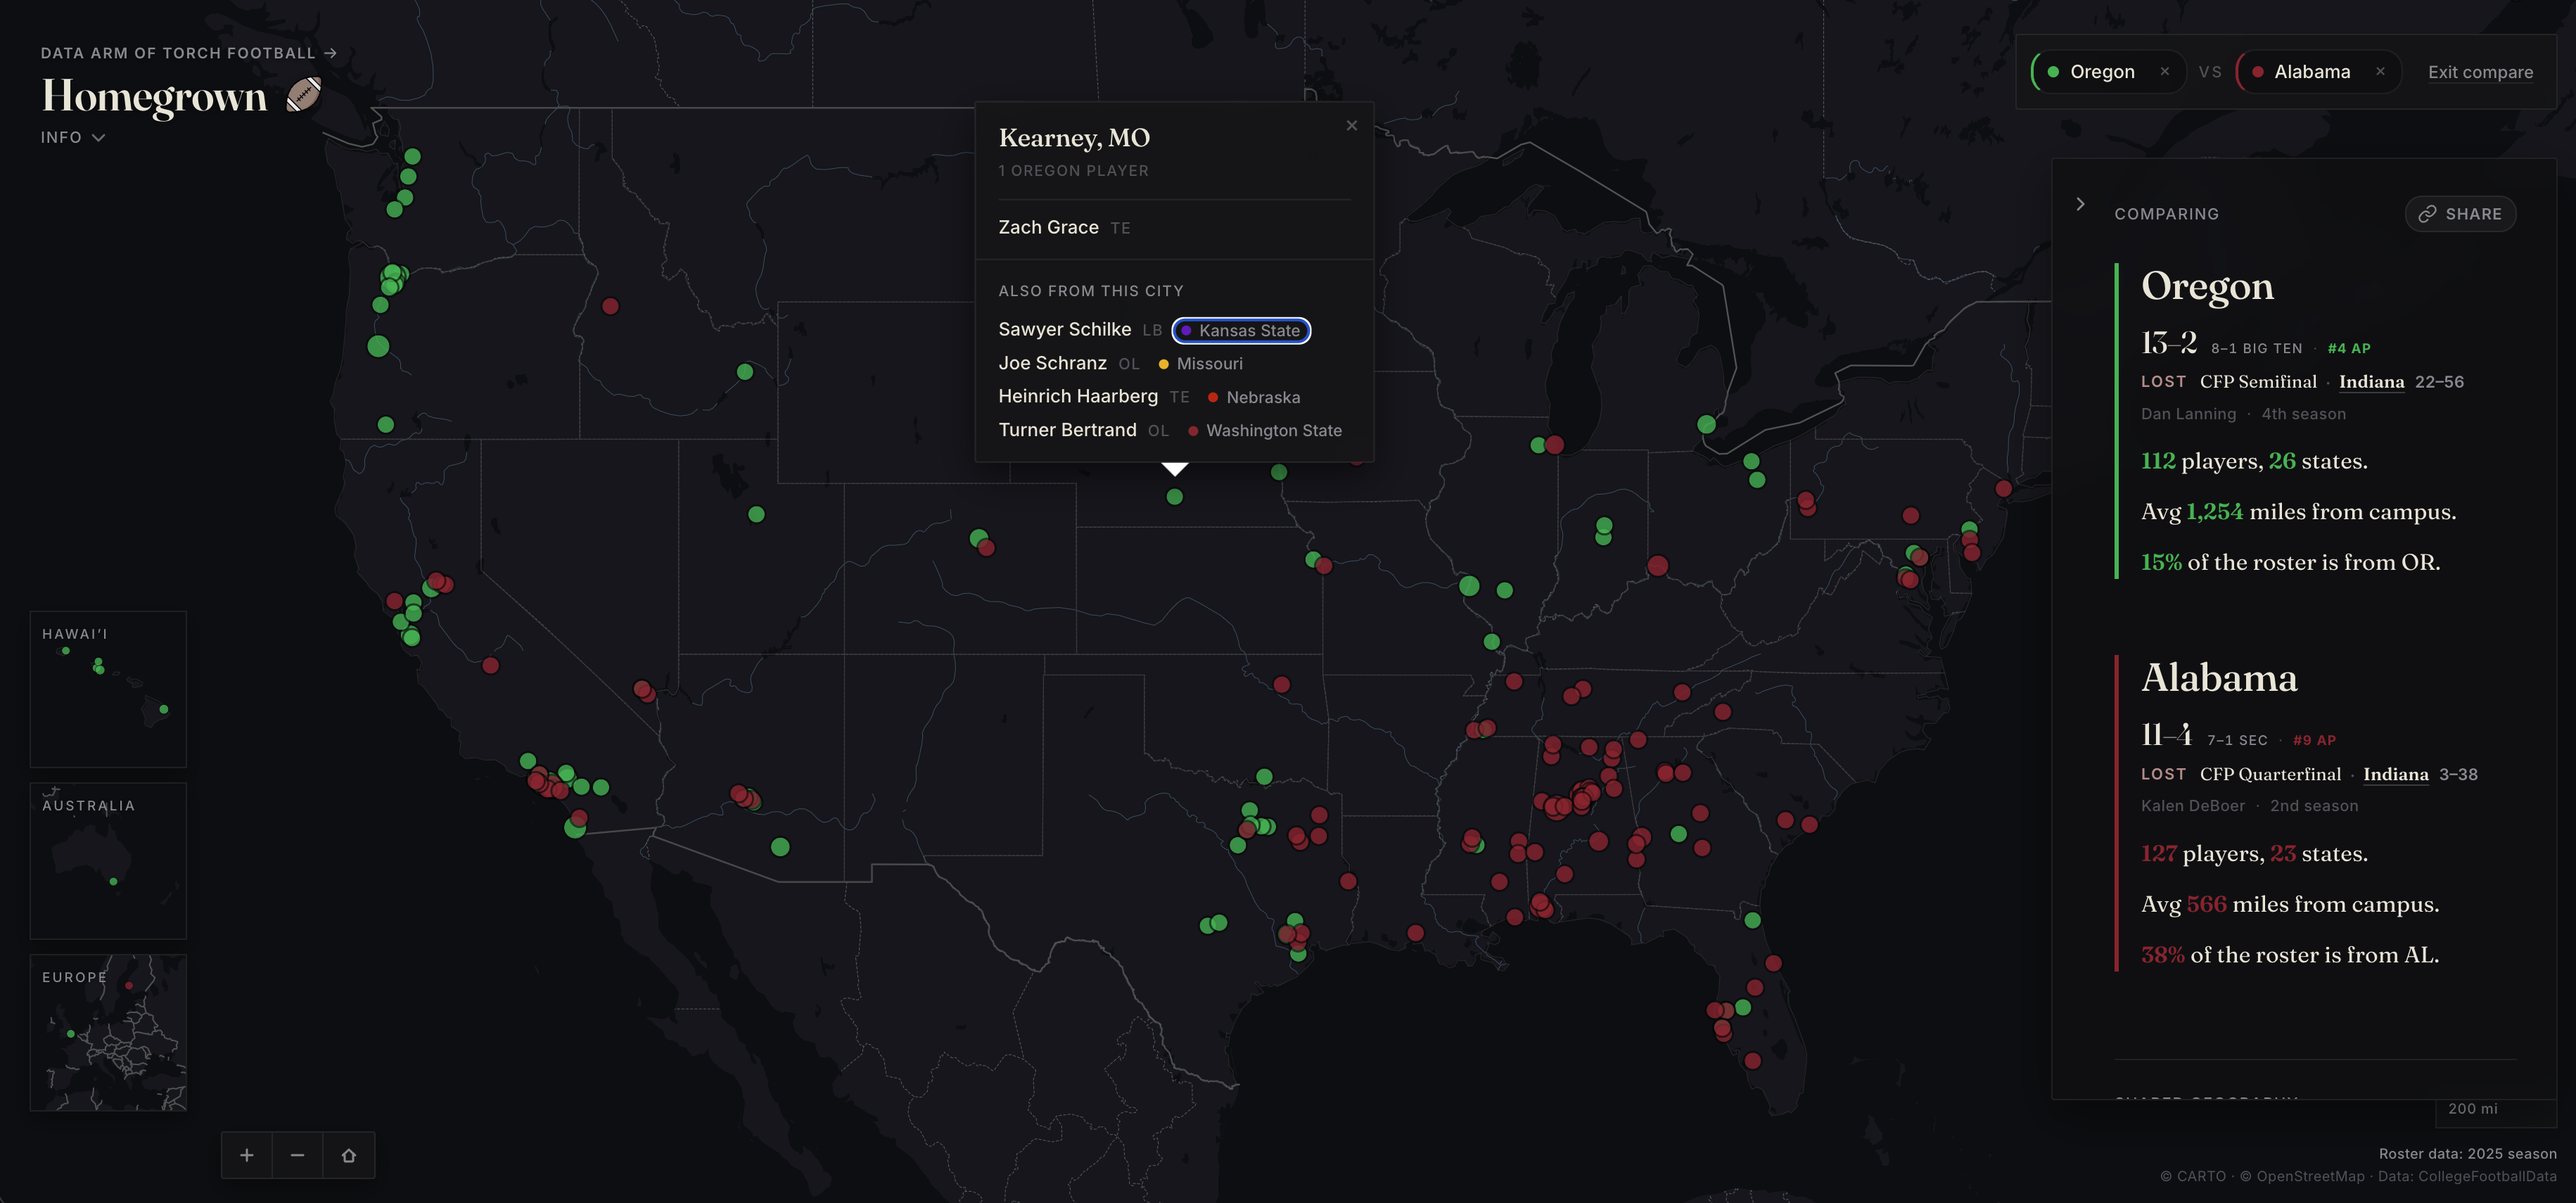Click the Kansas State pill beside Sawyer Schilke
The width and height of the screenshot is (2576, 1203).
1241,330
